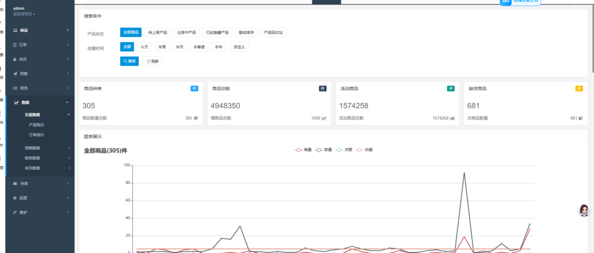The height and width of the screenshot is (253, 594).
Task: Click the money icon beside 财务
Action: 15,88
